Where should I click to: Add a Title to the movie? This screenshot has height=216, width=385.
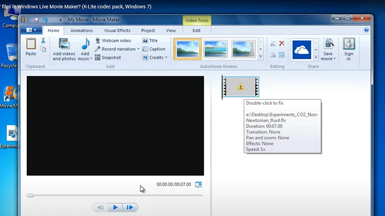click(150, 41)
